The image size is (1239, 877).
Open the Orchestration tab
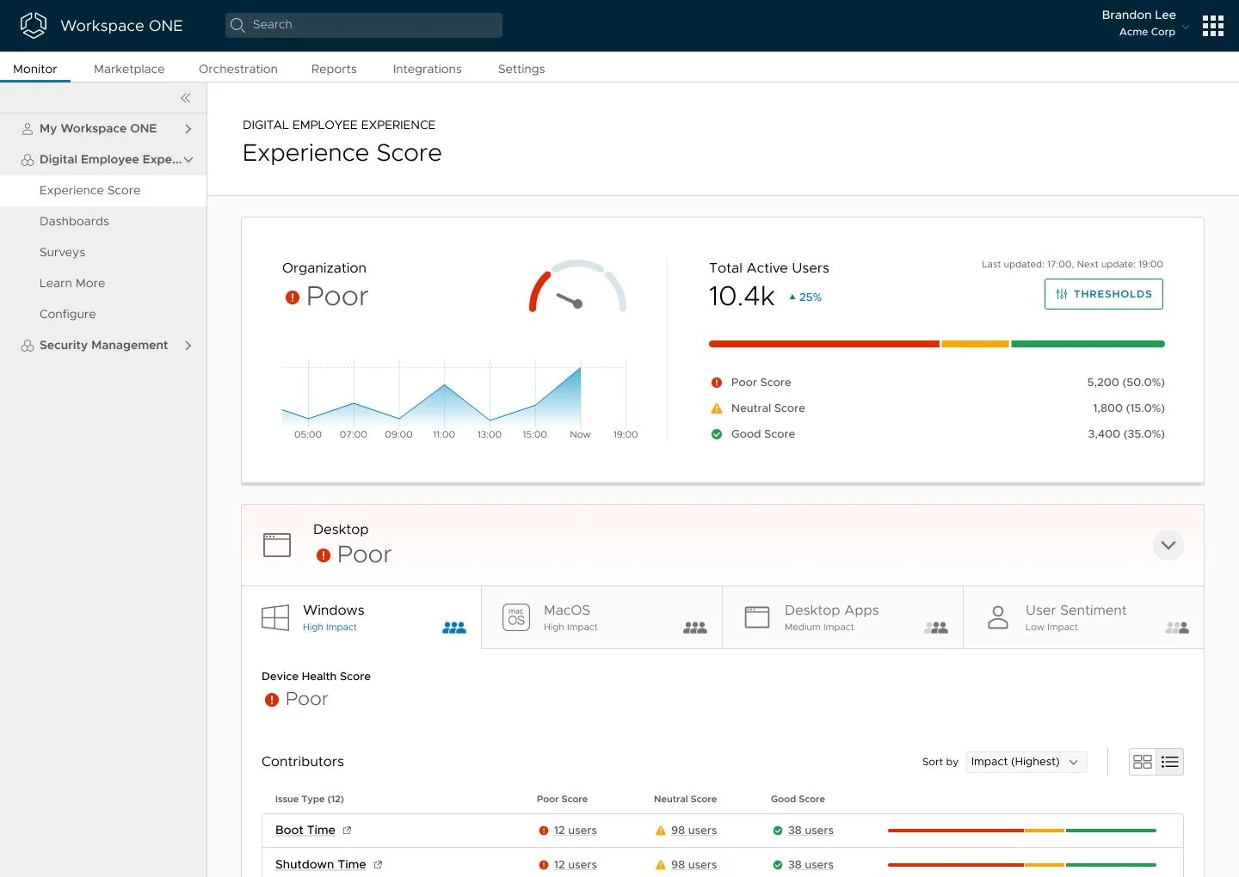(238, 69)
